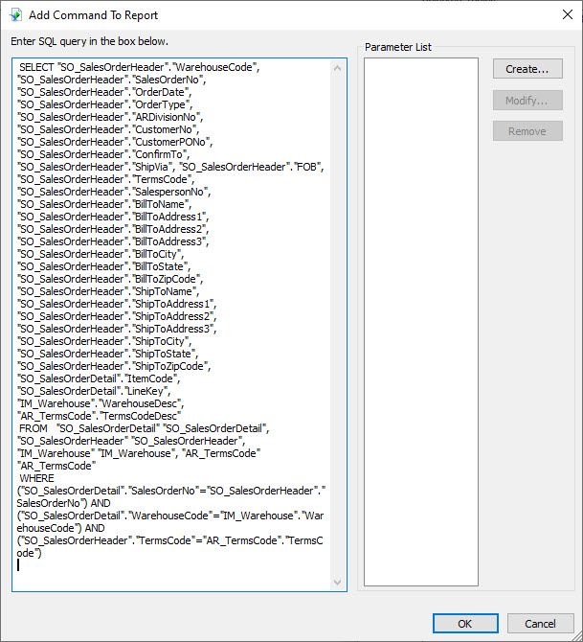Click the IM_Warehouse "WarehouseDesc" line
583x642 pixels.
click(101, 403)
